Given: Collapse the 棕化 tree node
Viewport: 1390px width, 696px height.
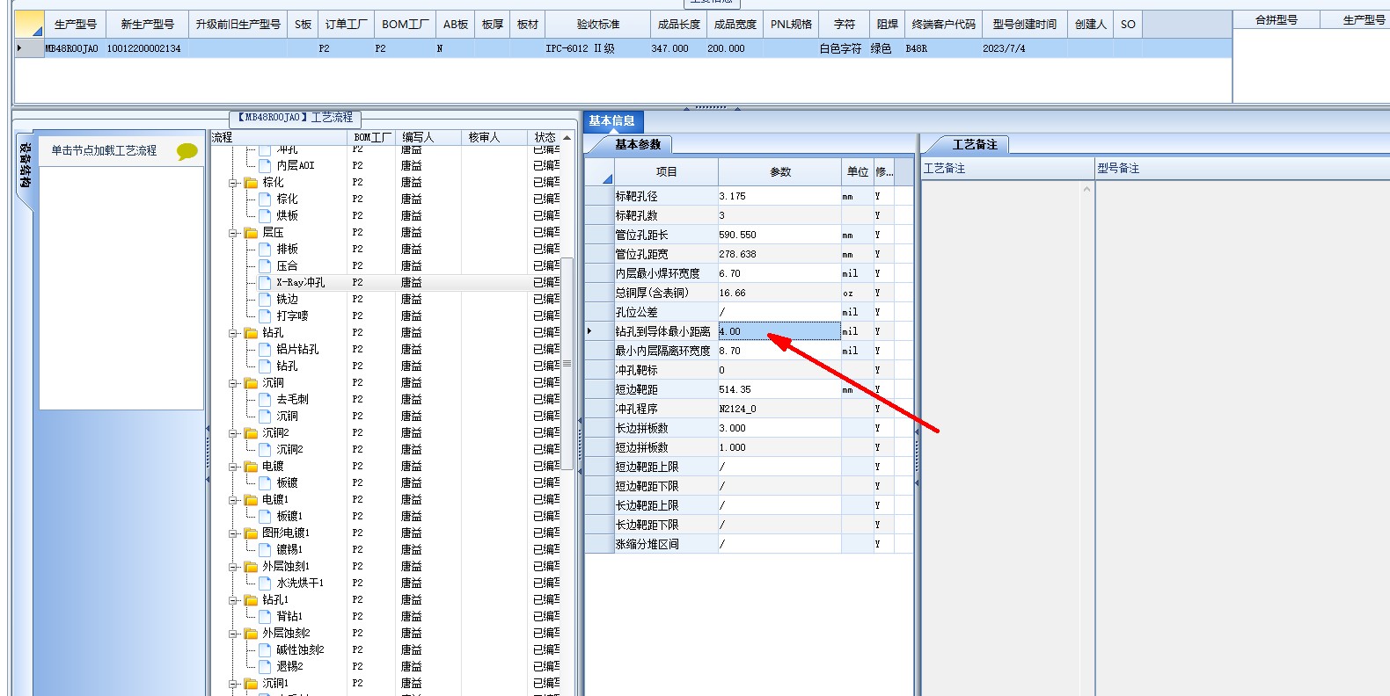Looking at the screenshot, I should [x=234, y=183].
